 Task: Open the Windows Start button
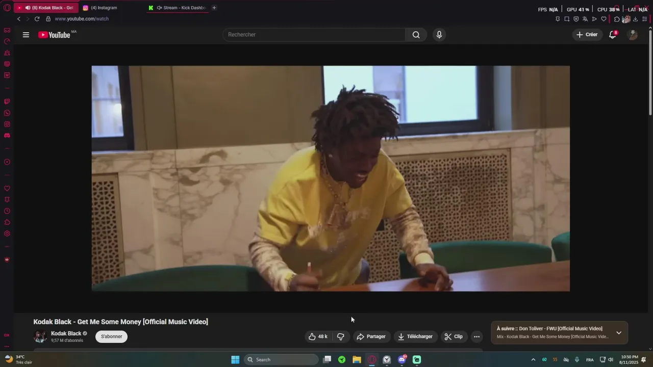[x=235, y=360]
